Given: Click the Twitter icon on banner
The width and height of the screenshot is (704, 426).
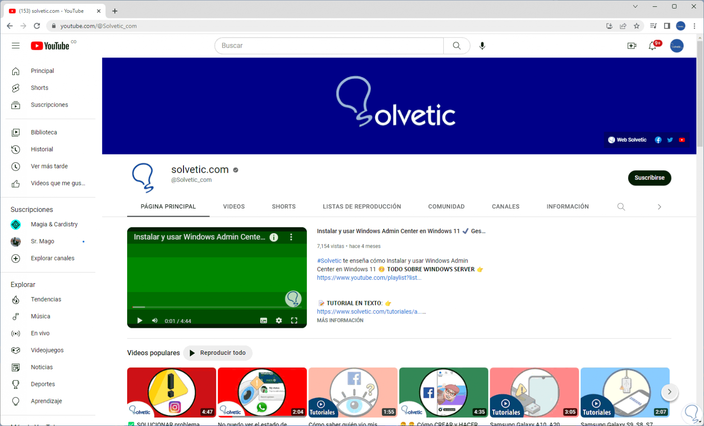Looking at the screenshot, I should click(x=670, y=140).
